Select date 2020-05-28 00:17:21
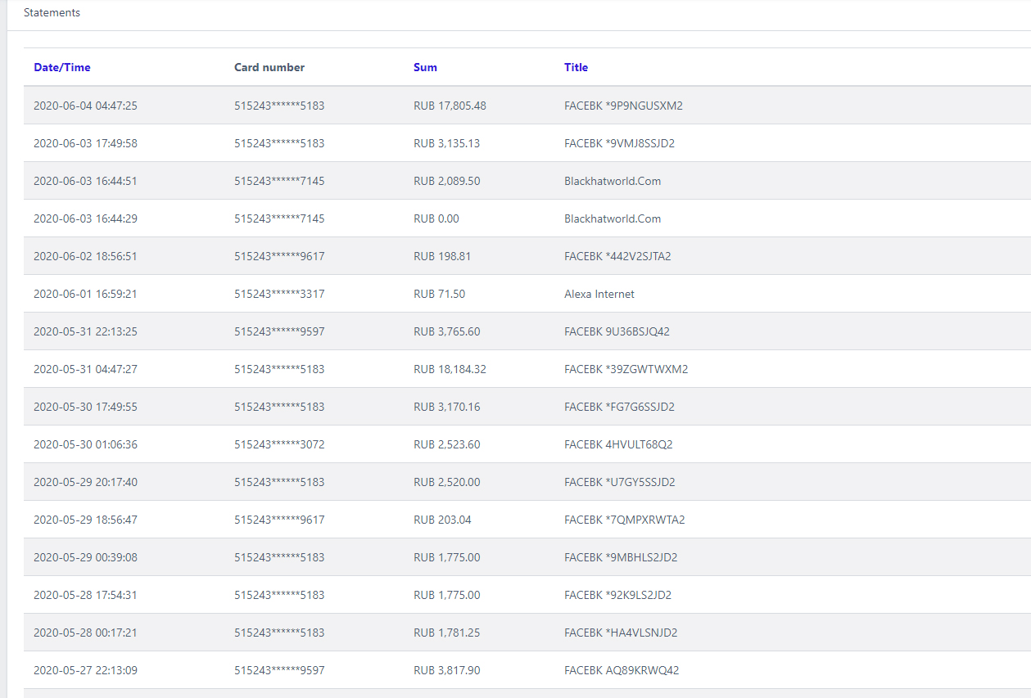 tap(85, 633)
